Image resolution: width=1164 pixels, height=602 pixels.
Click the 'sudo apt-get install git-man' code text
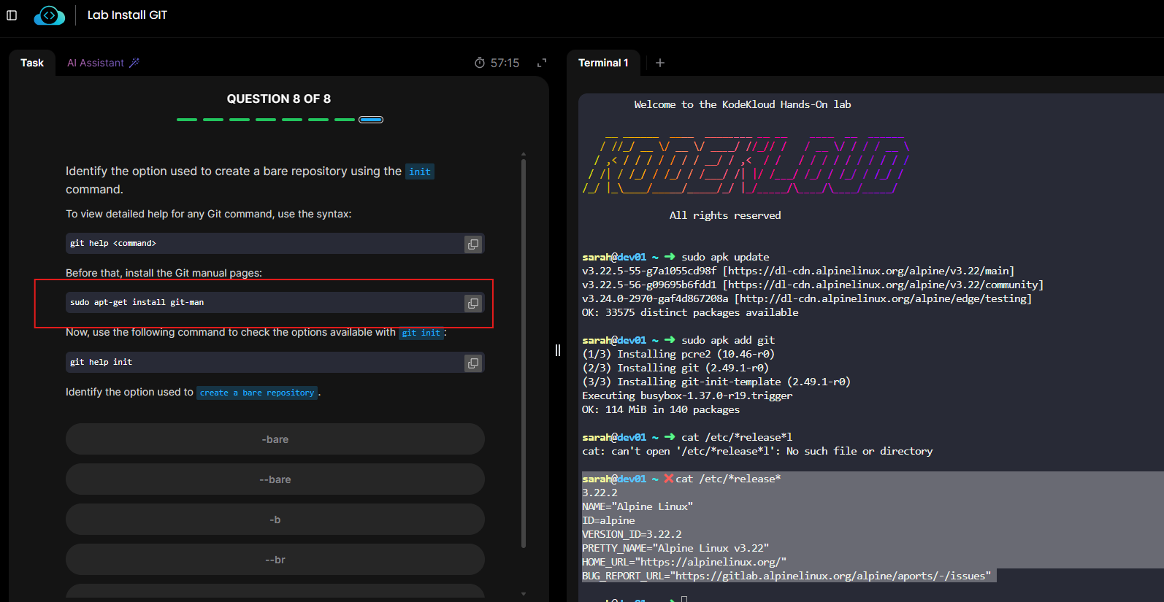tap(137, 302)
